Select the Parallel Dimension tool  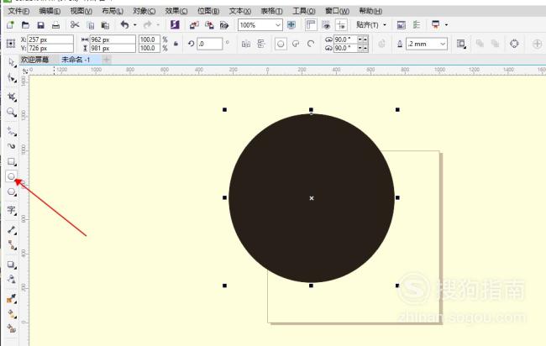tap(12, 230)
